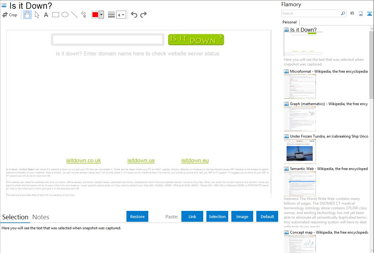Open the Semantic Web snapshot thumbnail

(300, 183)
